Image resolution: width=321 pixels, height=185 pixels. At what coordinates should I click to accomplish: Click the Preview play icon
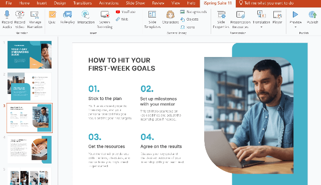click(295, 14)
